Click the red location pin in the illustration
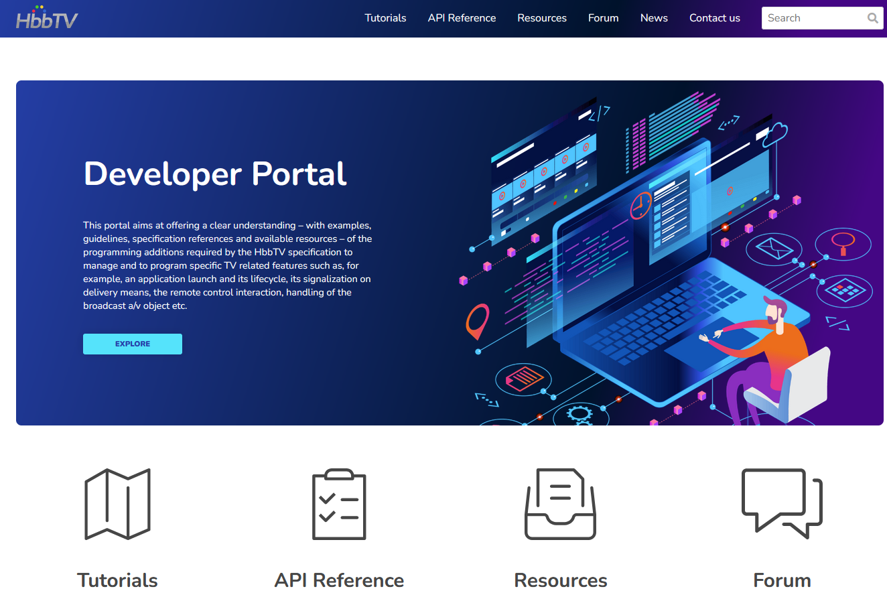887x599 pixels. 477,321
